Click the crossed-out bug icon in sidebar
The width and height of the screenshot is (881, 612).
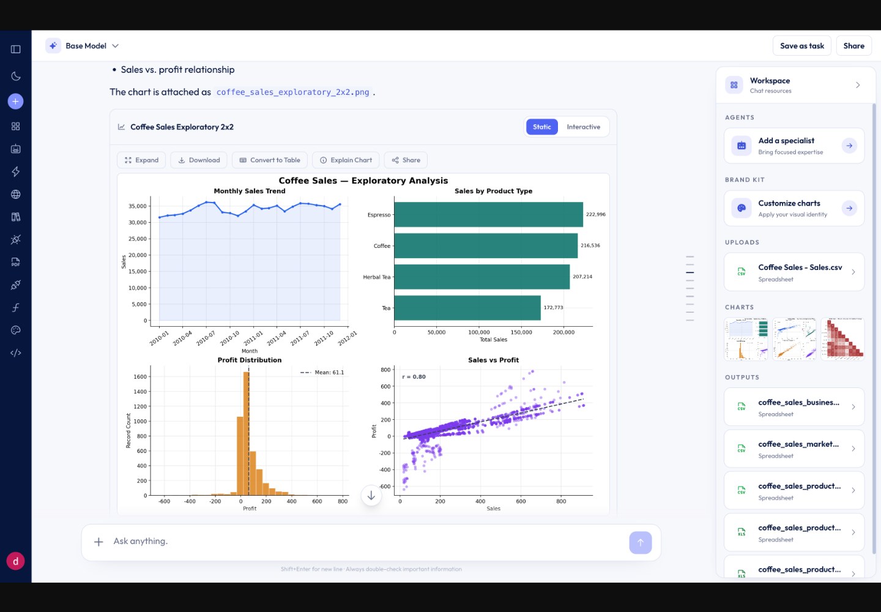(16, 239)
